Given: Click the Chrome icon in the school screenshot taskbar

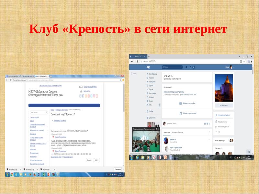Looking at the screenshot, I should point(12,174).
